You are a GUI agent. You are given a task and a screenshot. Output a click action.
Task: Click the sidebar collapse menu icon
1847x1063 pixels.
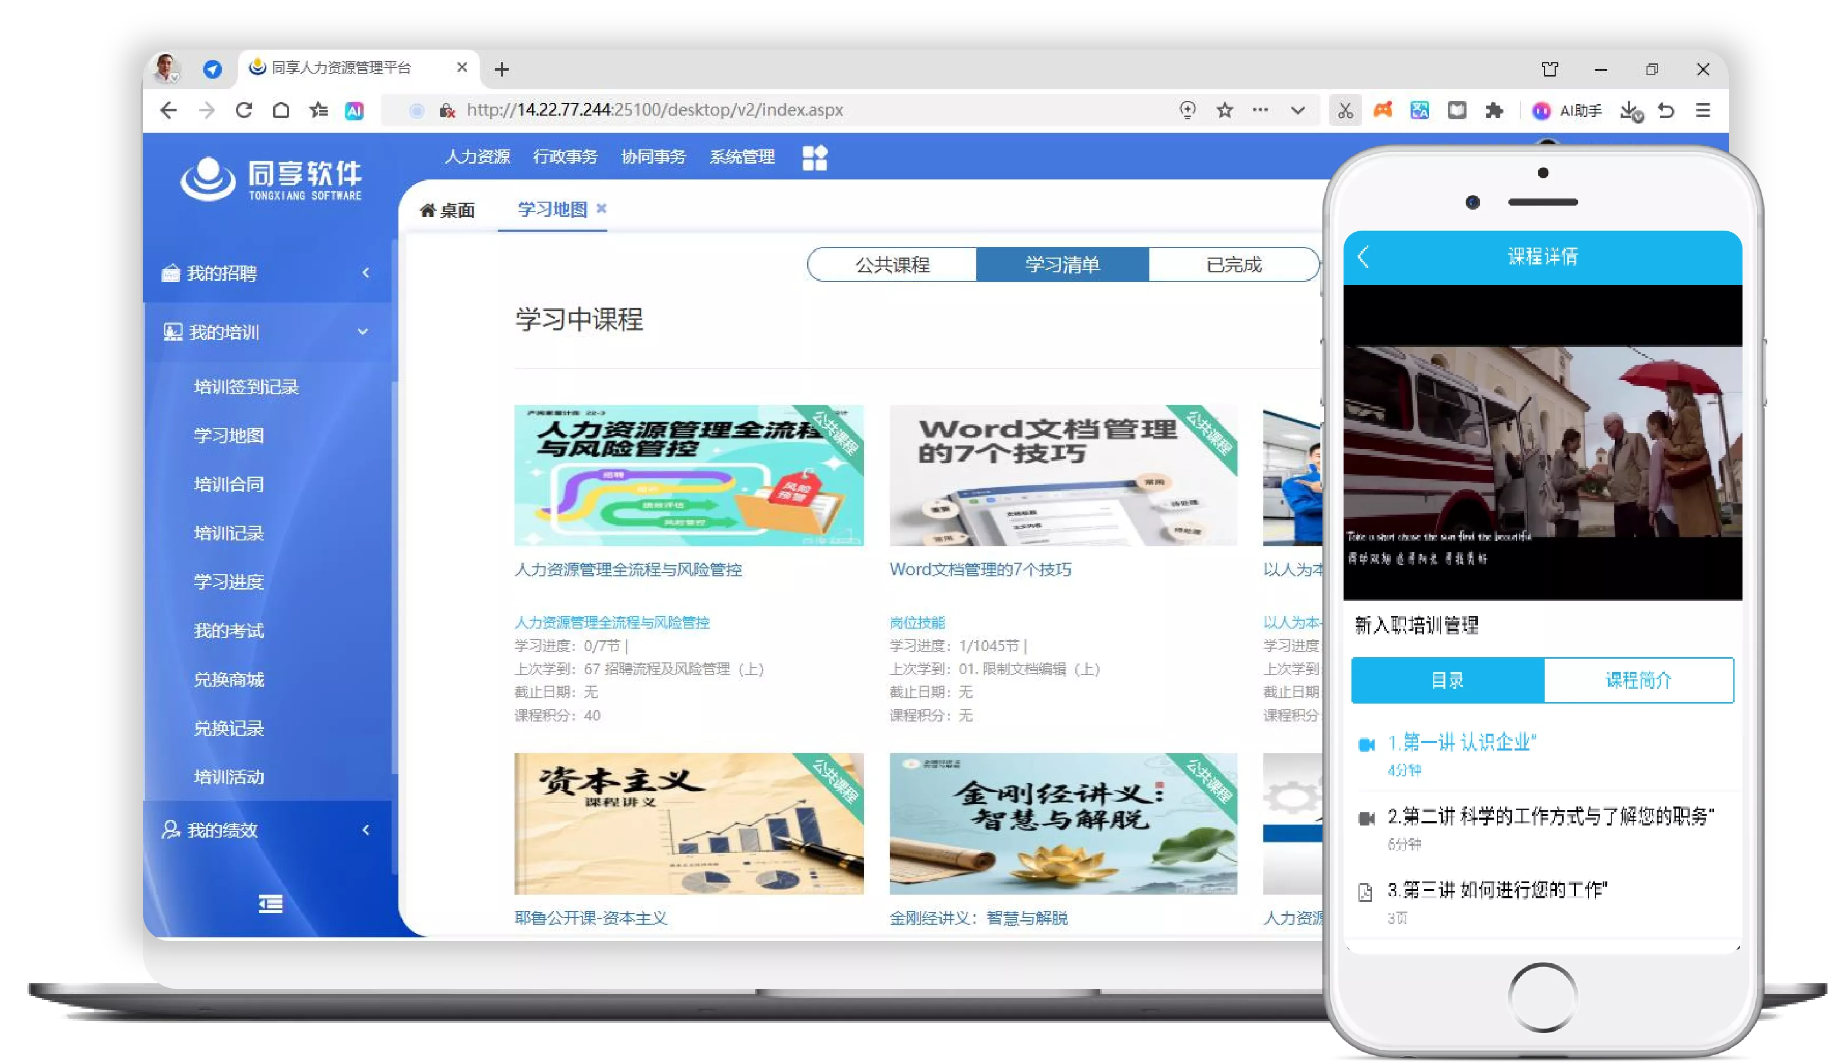[271, 904]
